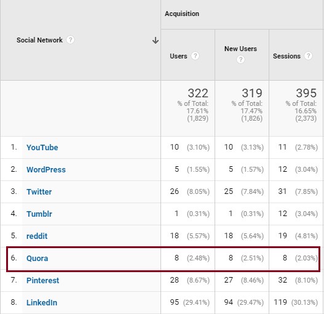Open the YouTube social network link
The image size is (324, 314).
[x=42, y=148]
